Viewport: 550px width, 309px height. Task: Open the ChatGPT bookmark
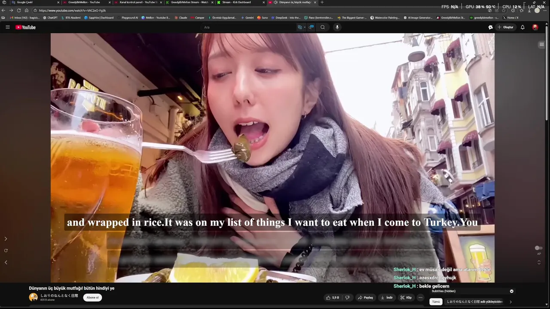click(x=50, y=18)
